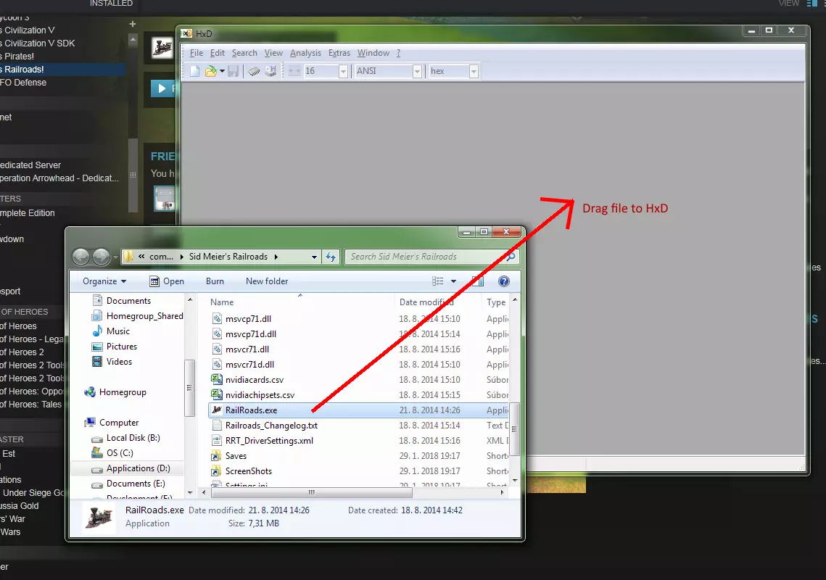Image resolution: width=826 pixels, height=580 pixels.
Task: Select the nvidiacards.csv file
Action: point(255,380)
